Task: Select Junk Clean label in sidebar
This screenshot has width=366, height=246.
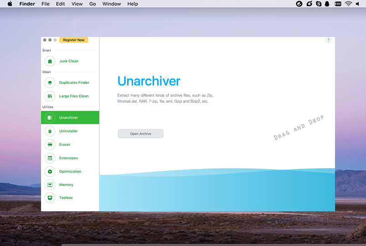Action: [x=69, y=61]
